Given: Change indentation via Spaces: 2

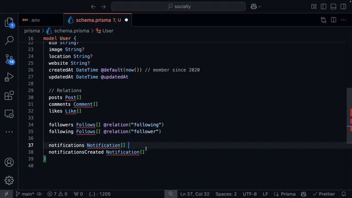Looking at the screenshot, I should (226, 194).
